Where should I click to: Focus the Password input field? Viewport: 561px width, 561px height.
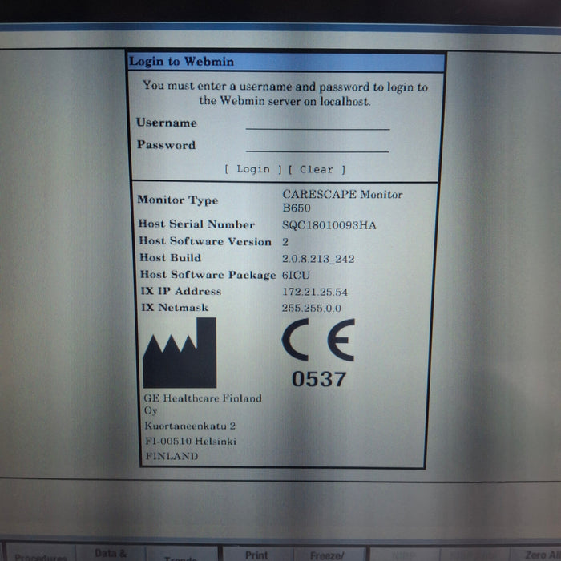click(317, 146)
